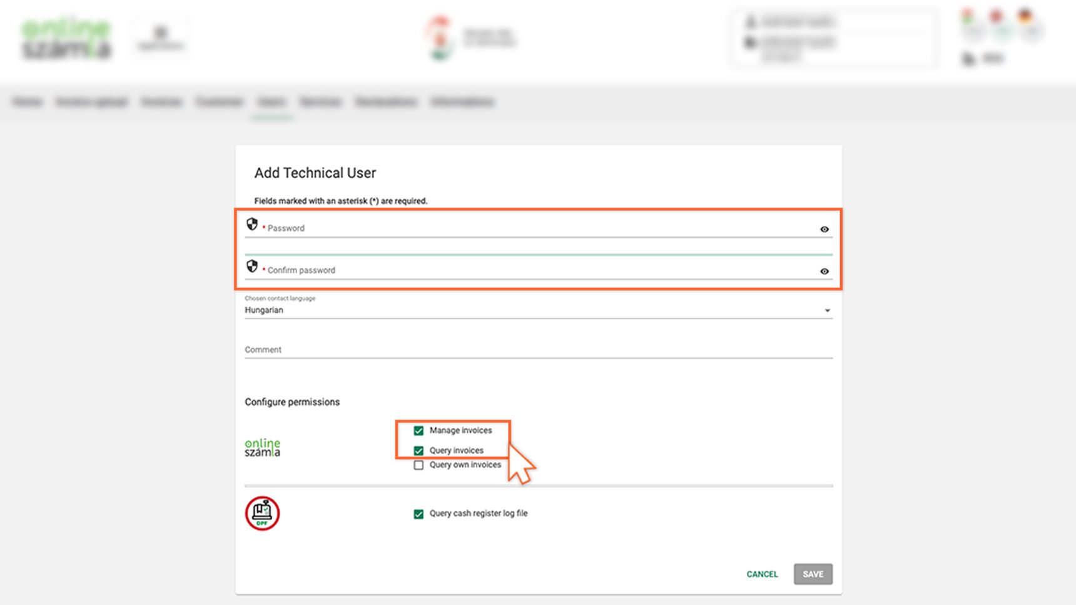This screenshot has width=1076, height=605.
Task: Open the Declarations menu item
Action: tap(386, 101)
